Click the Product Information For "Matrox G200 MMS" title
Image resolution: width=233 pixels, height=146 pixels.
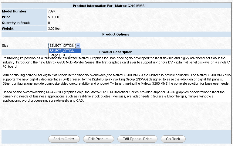(x=110, y=6)
